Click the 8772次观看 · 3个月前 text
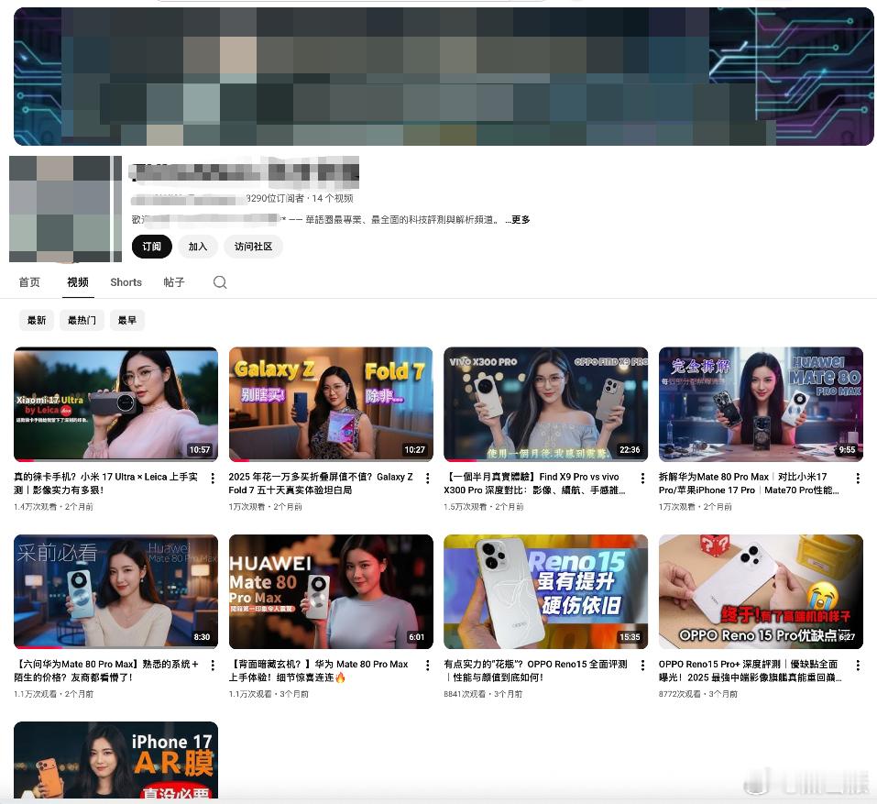877x804 pixels. tap(698, 694)
